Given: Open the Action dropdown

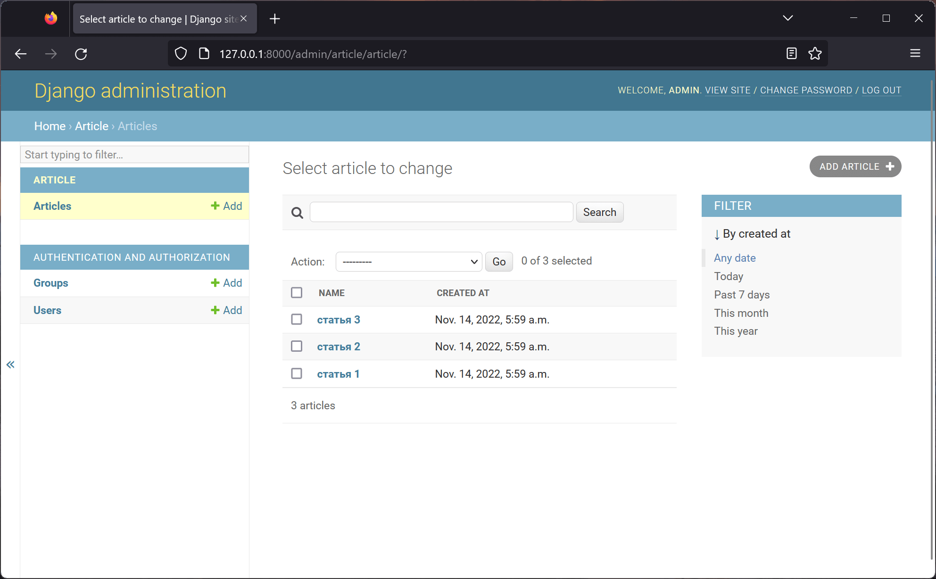Looking at the screenshot, I should click(x=408, y=262).
